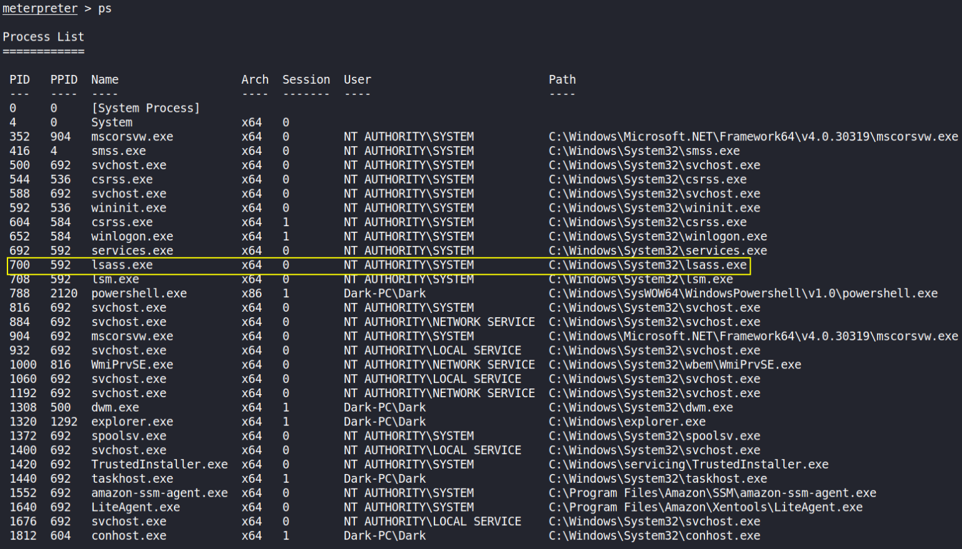This screenshot has width=962, height=549.
Task: Select the powershell.exe process name
Action: tap(139, 294)
